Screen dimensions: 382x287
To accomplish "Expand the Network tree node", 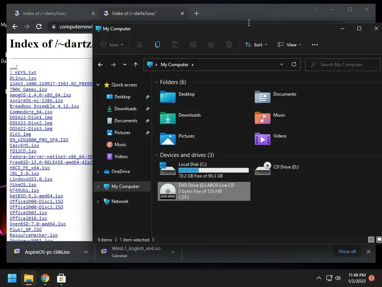I will click(x=98, y=201).
